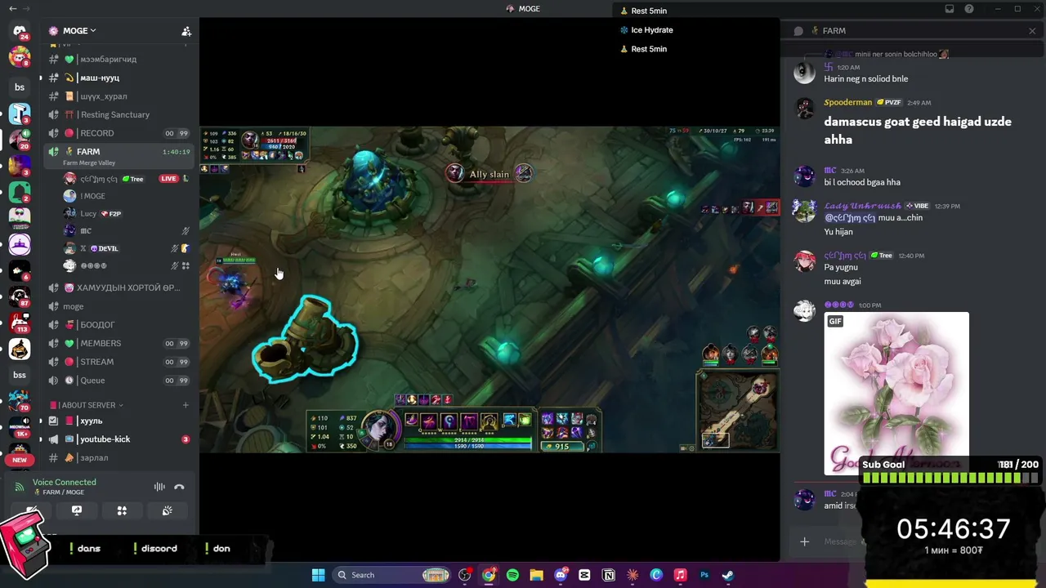Open Spooderman's profile name in chat
The width and height of the screenshot is (1046, 588).
847,102
